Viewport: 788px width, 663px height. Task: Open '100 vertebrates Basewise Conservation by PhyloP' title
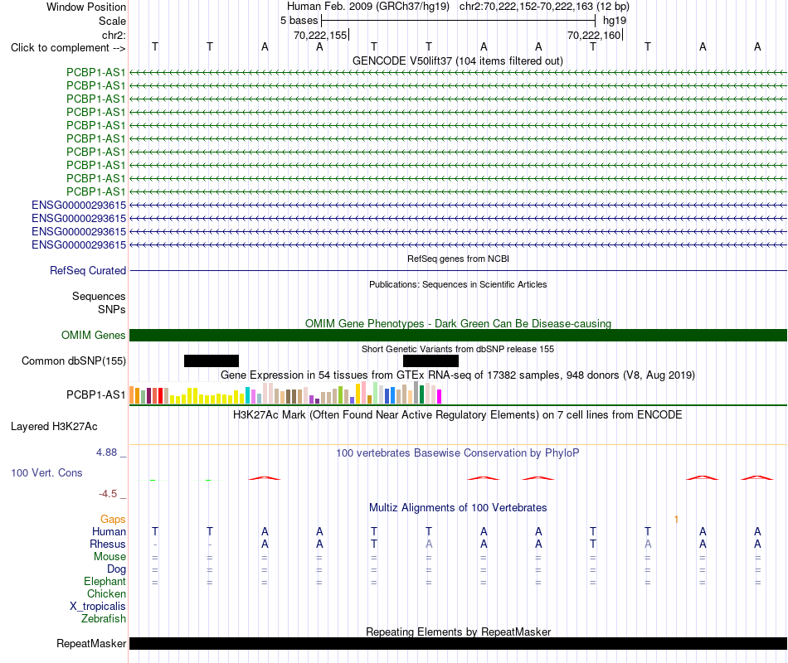coord(458,453)
